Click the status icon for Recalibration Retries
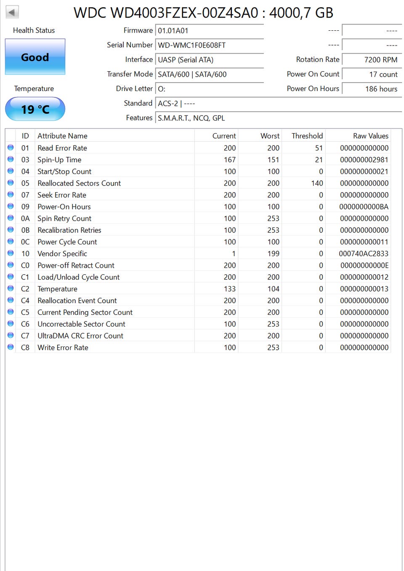Image resolution: width=404 pixels, height=571 pixels. 11,230
